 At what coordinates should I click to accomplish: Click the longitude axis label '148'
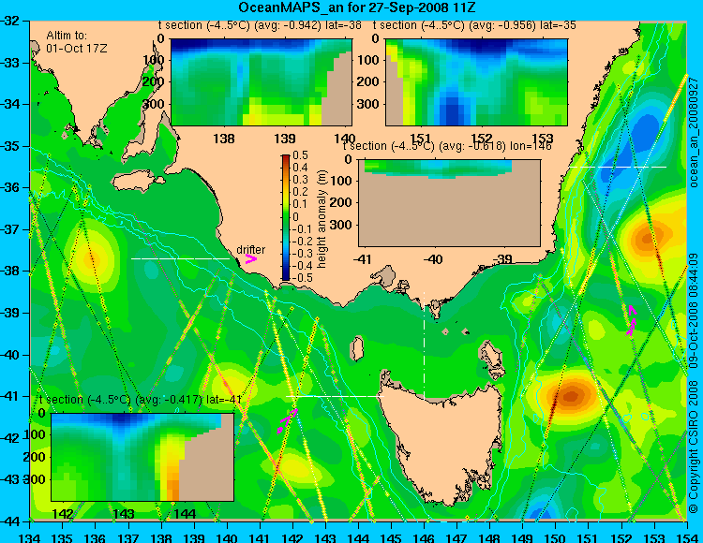(489, 537)
